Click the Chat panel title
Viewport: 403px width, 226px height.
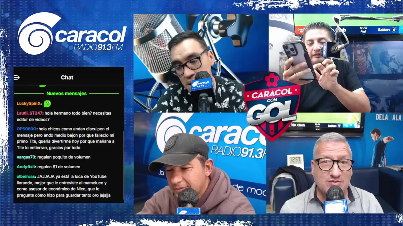67,78
